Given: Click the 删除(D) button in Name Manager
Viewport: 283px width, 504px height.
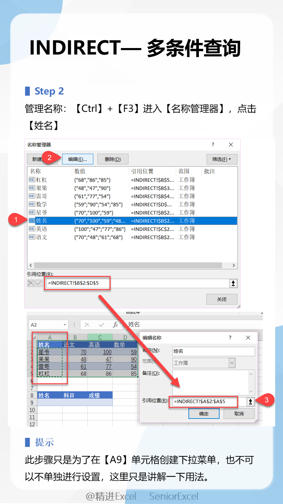Looking at the screenshot, I should [x=113, y=159].
